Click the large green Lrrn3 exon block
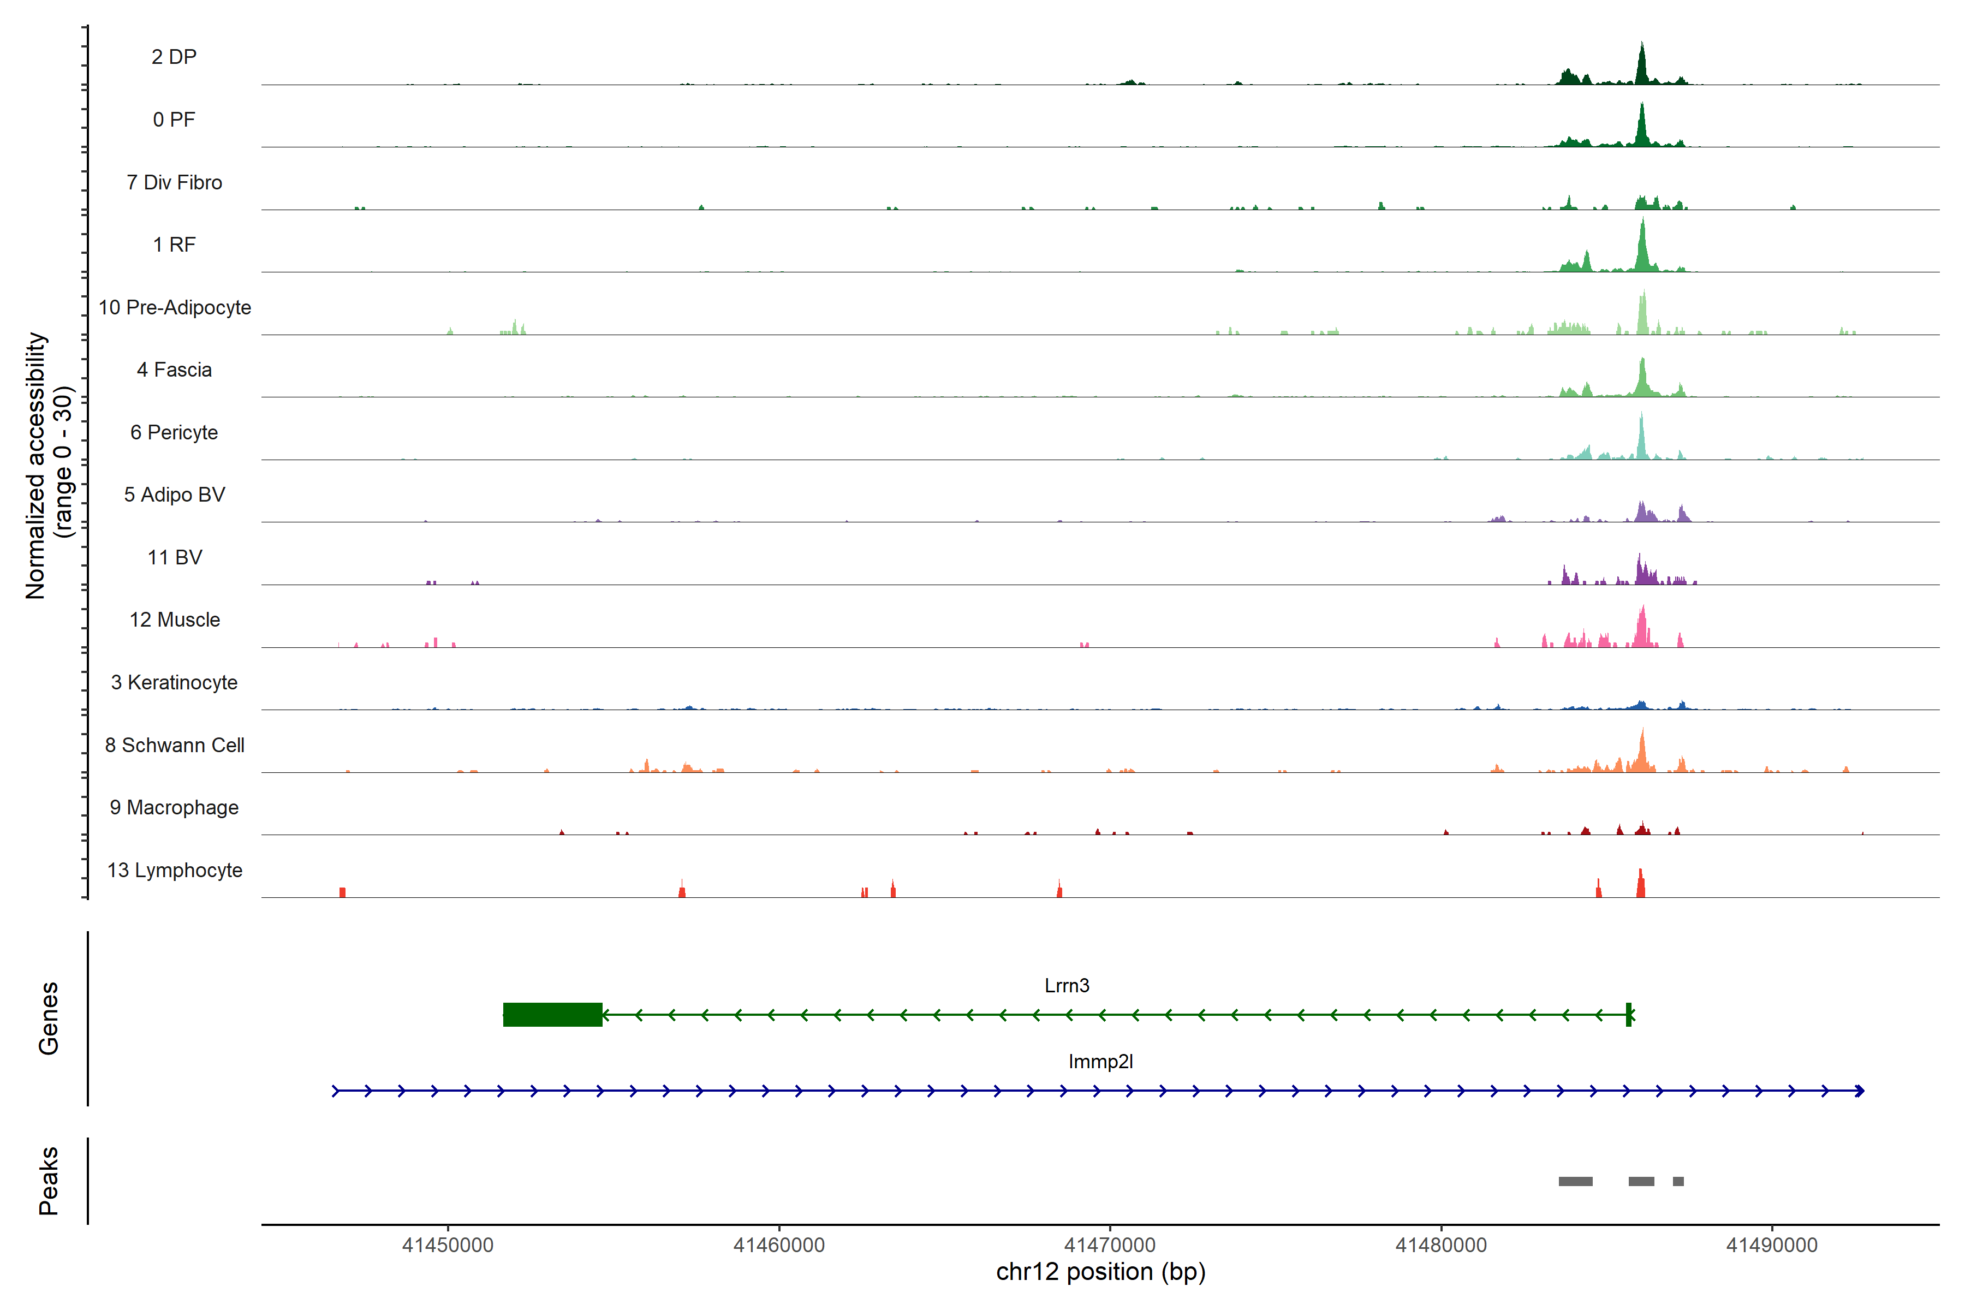The image size is (1965, 1310). [x=552, y=1014]
